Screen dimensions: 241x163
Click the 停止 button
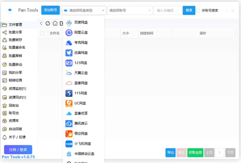[x=181, y=153]
